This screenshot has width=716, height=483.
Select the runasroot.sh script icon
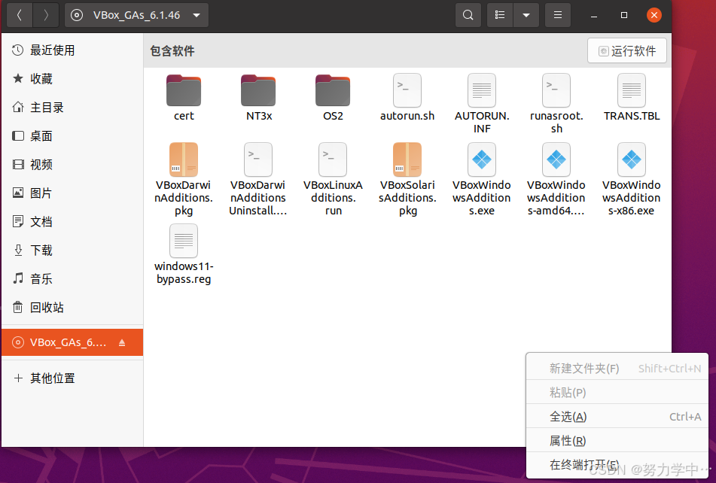(556, 90)
